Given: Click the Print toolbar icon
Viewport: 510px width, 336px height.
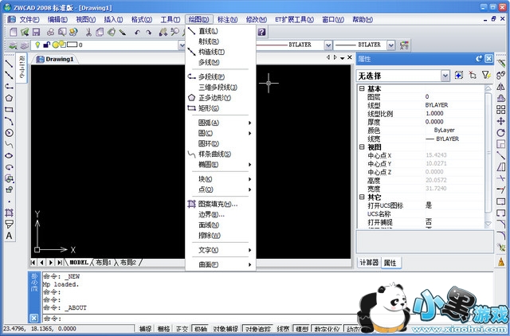Looking at the screenshot, I should tap(50, 32).
